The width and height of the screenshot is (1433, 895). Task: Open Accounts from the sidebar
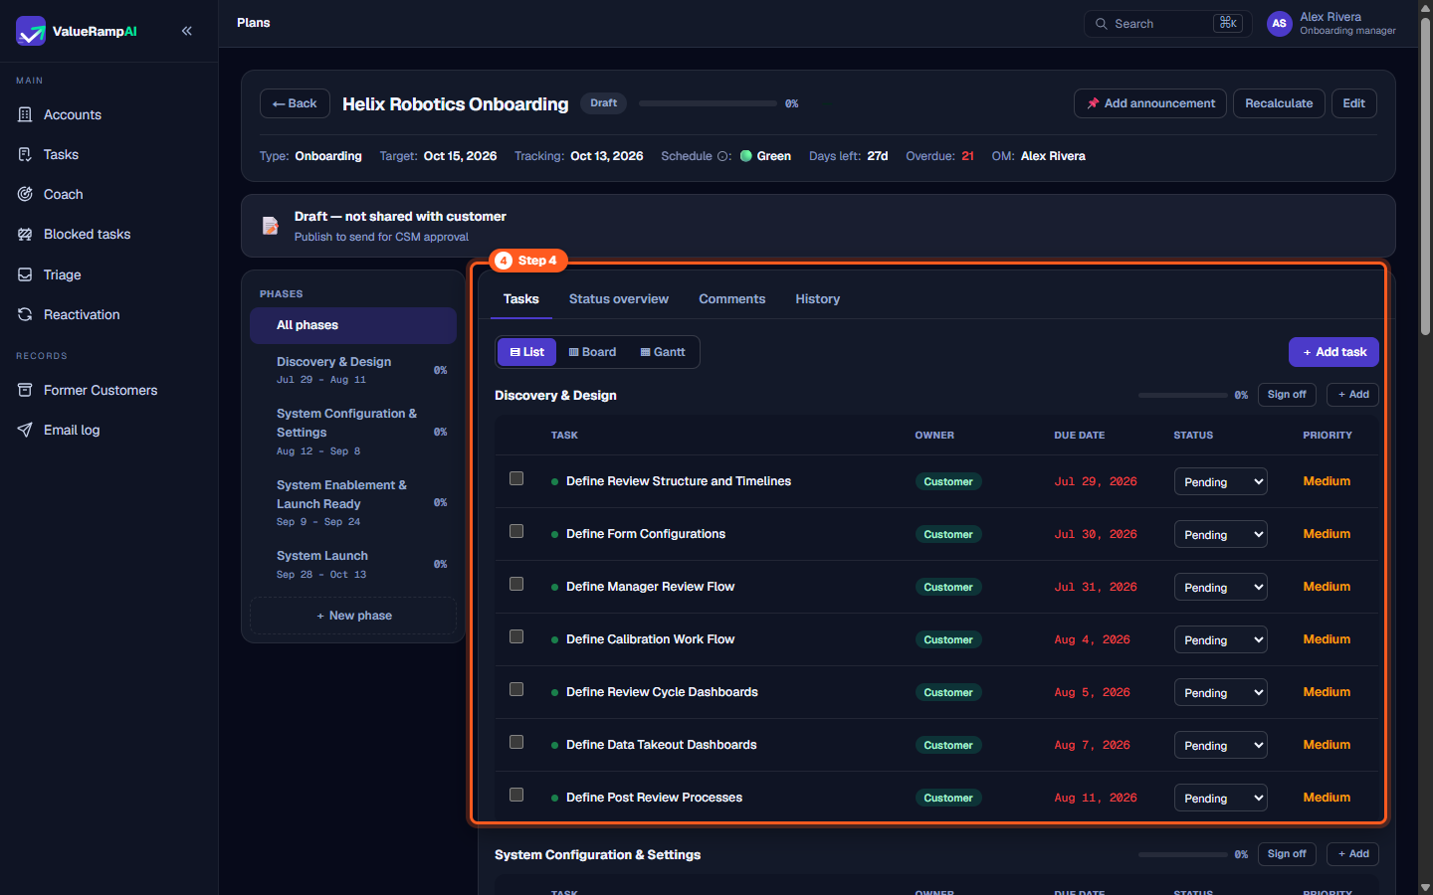coord(108,114)
